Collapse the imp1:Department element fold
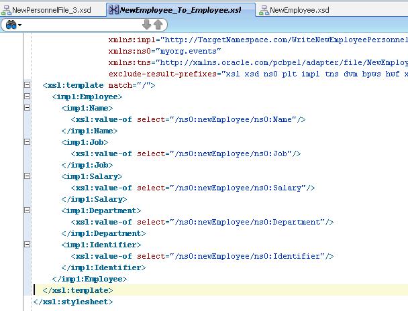This screenshot has width=408, height=311. coord(27,210)
